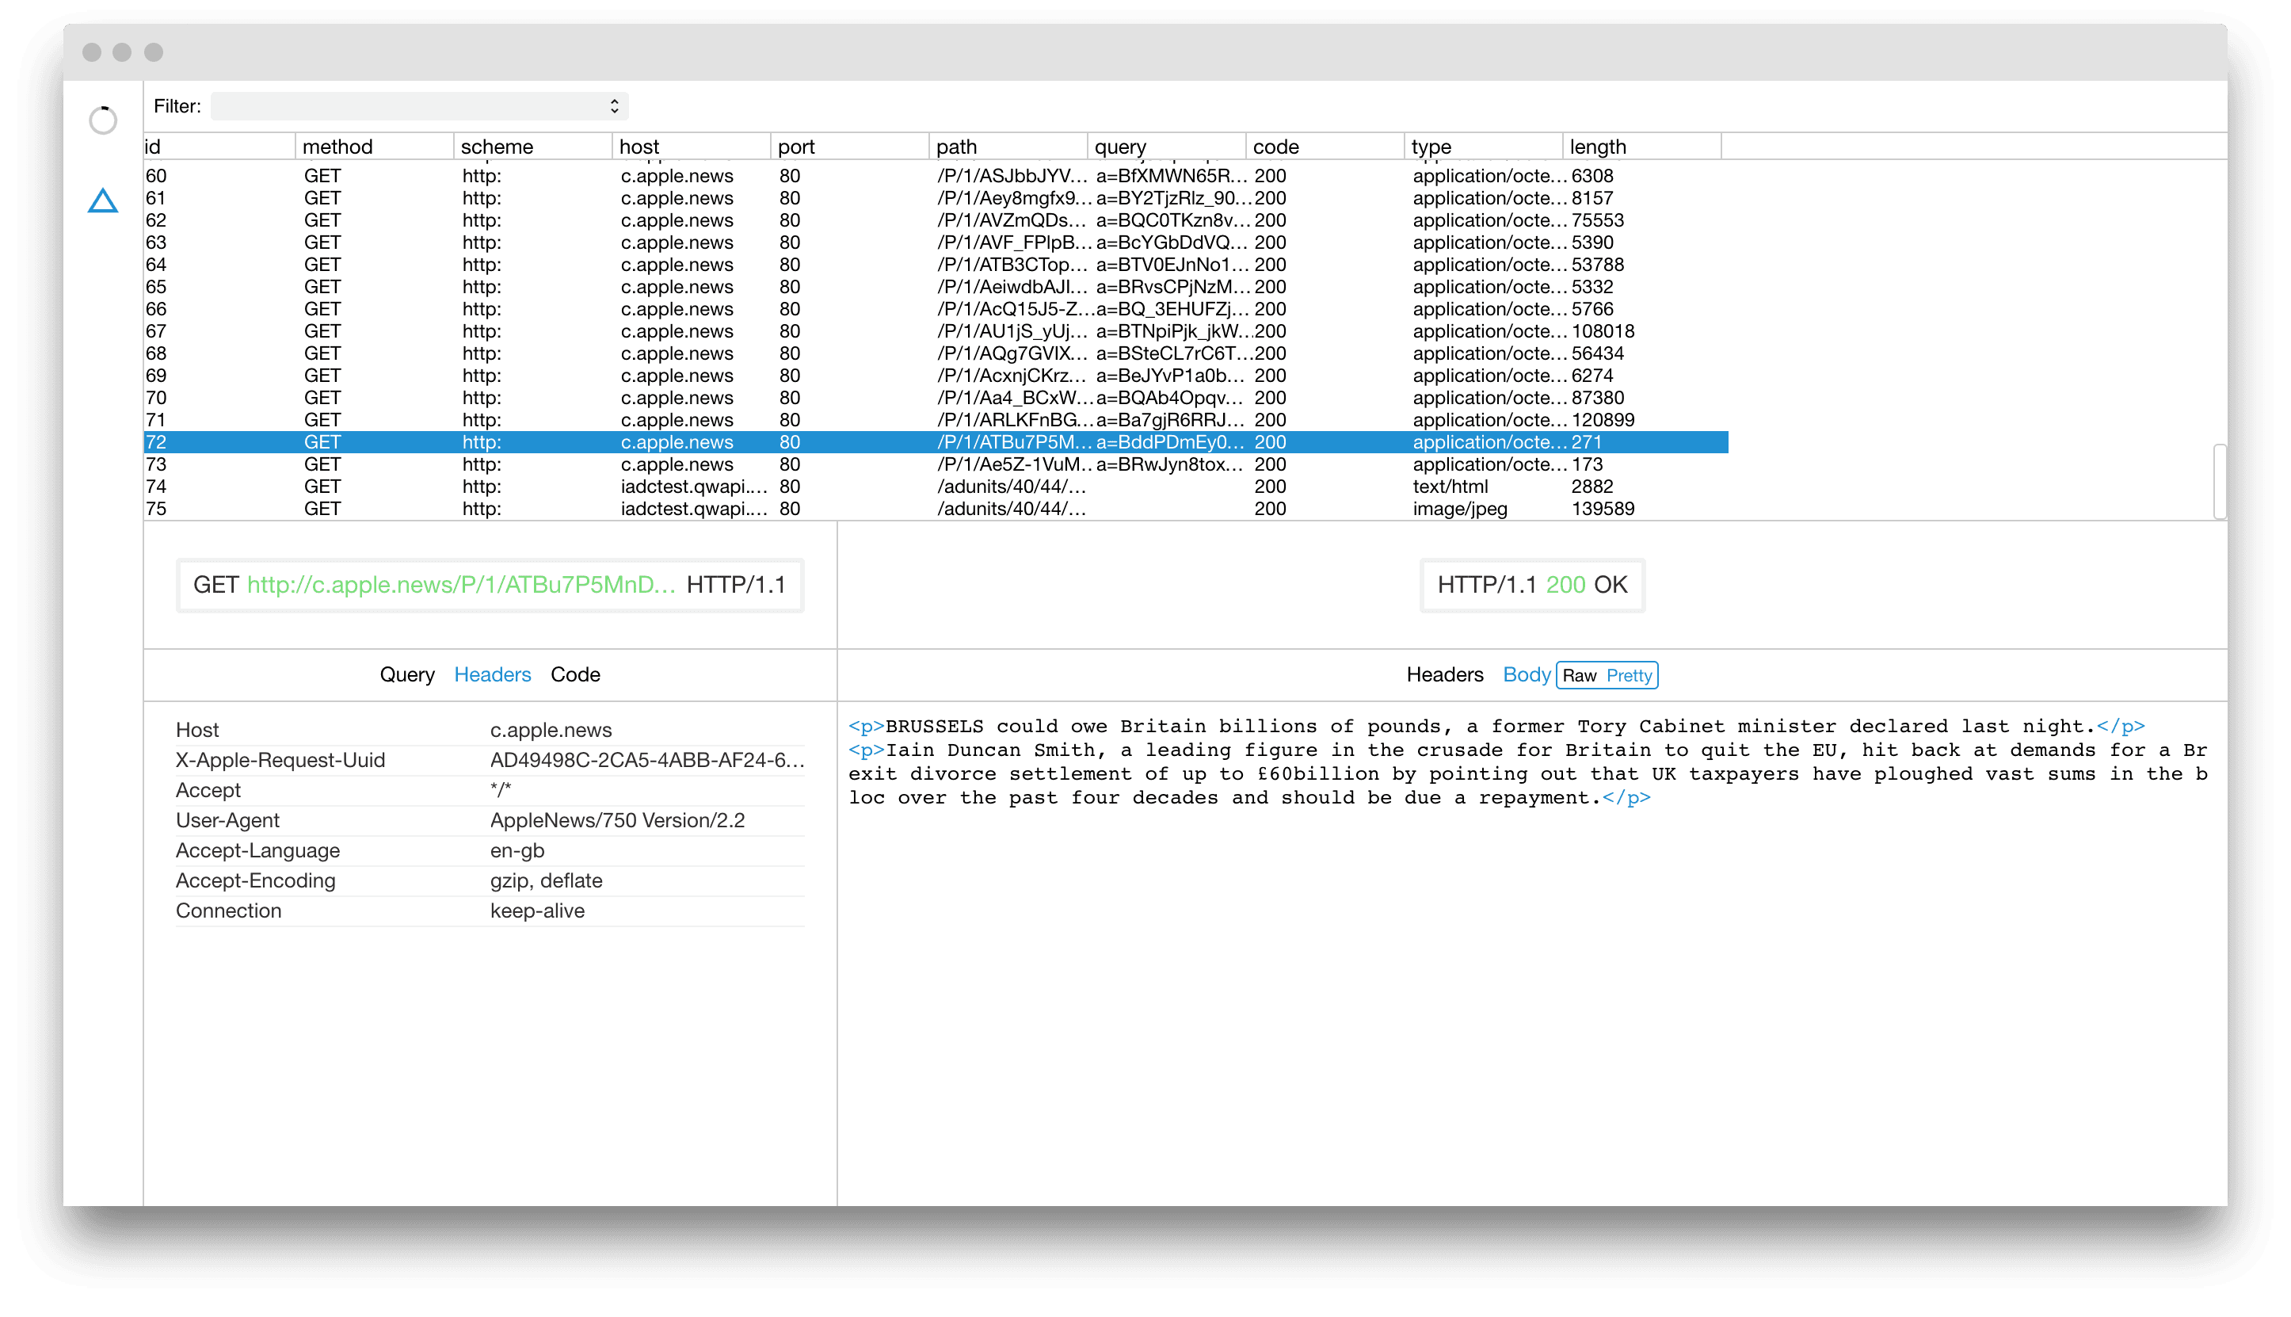Select the text/html request row with id 74
Screen dimensions: 2291x1317
[936, 486]
